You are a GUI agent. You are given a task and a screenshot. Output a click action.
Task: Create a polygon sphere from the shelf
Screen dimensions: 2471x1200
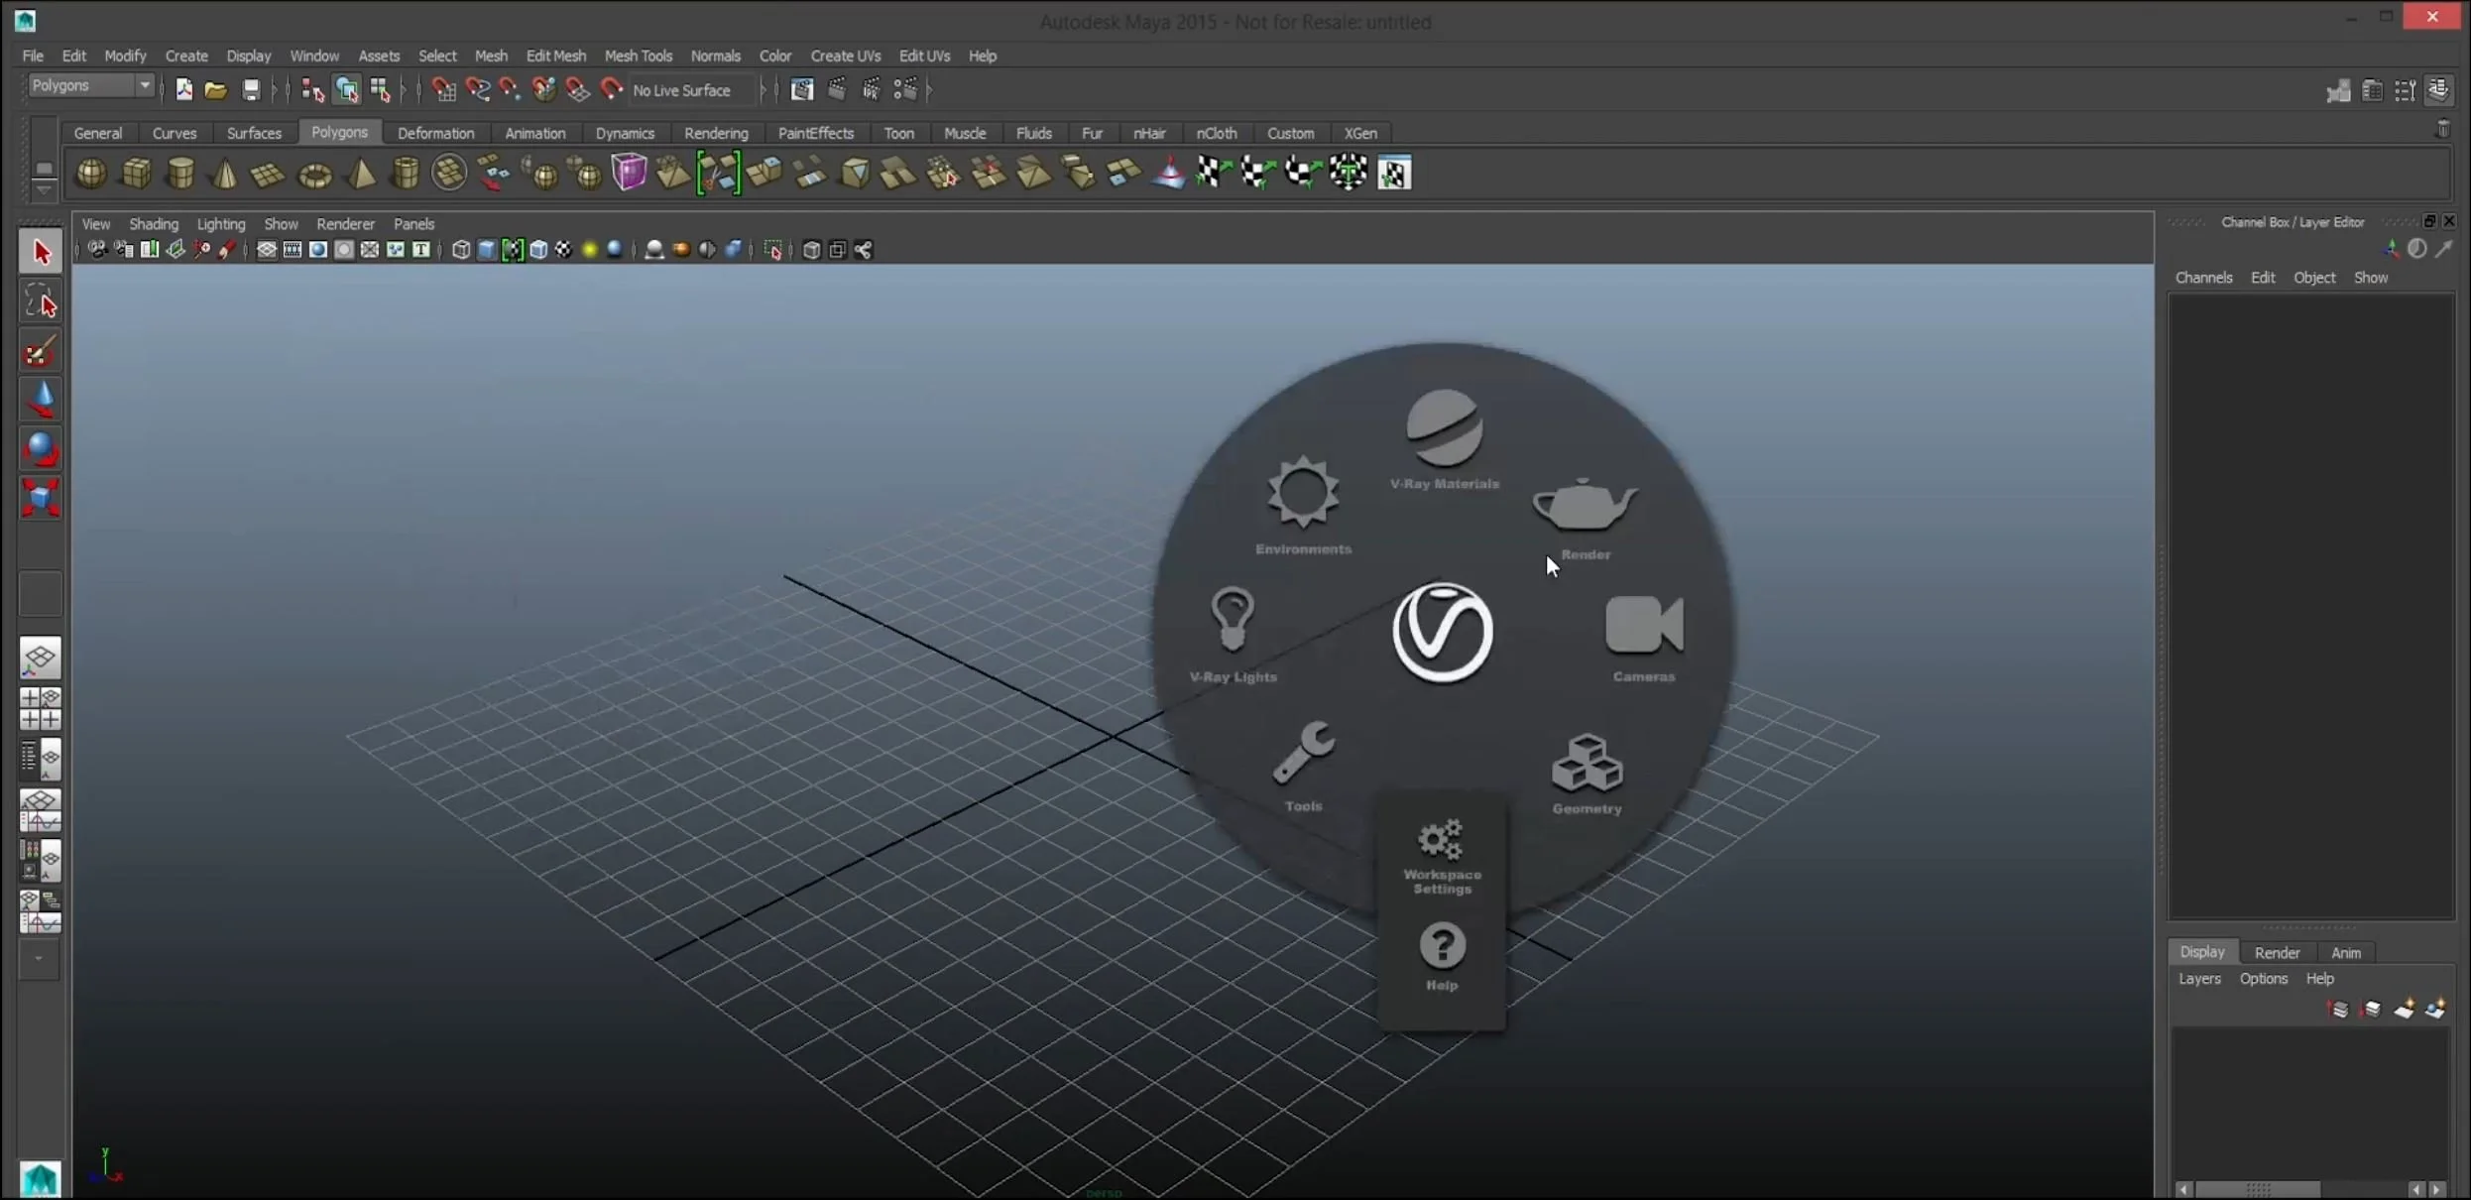pyautogui.click(x=91, y=174)
